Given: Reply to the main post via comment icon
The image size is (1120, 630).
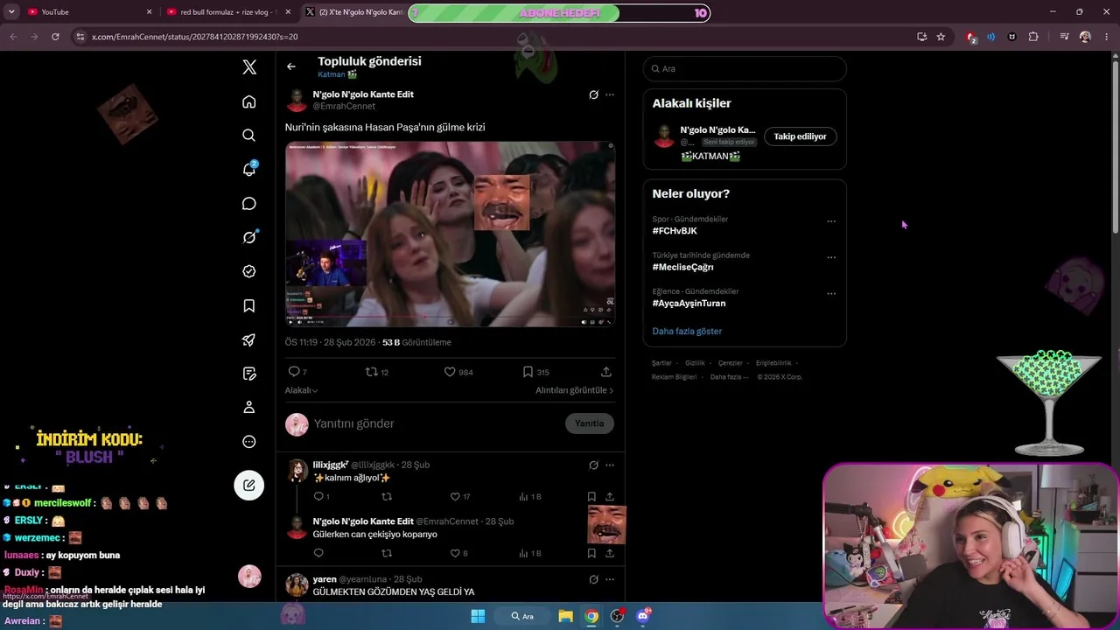Looking at the screenshot, I should click(294, 372).
